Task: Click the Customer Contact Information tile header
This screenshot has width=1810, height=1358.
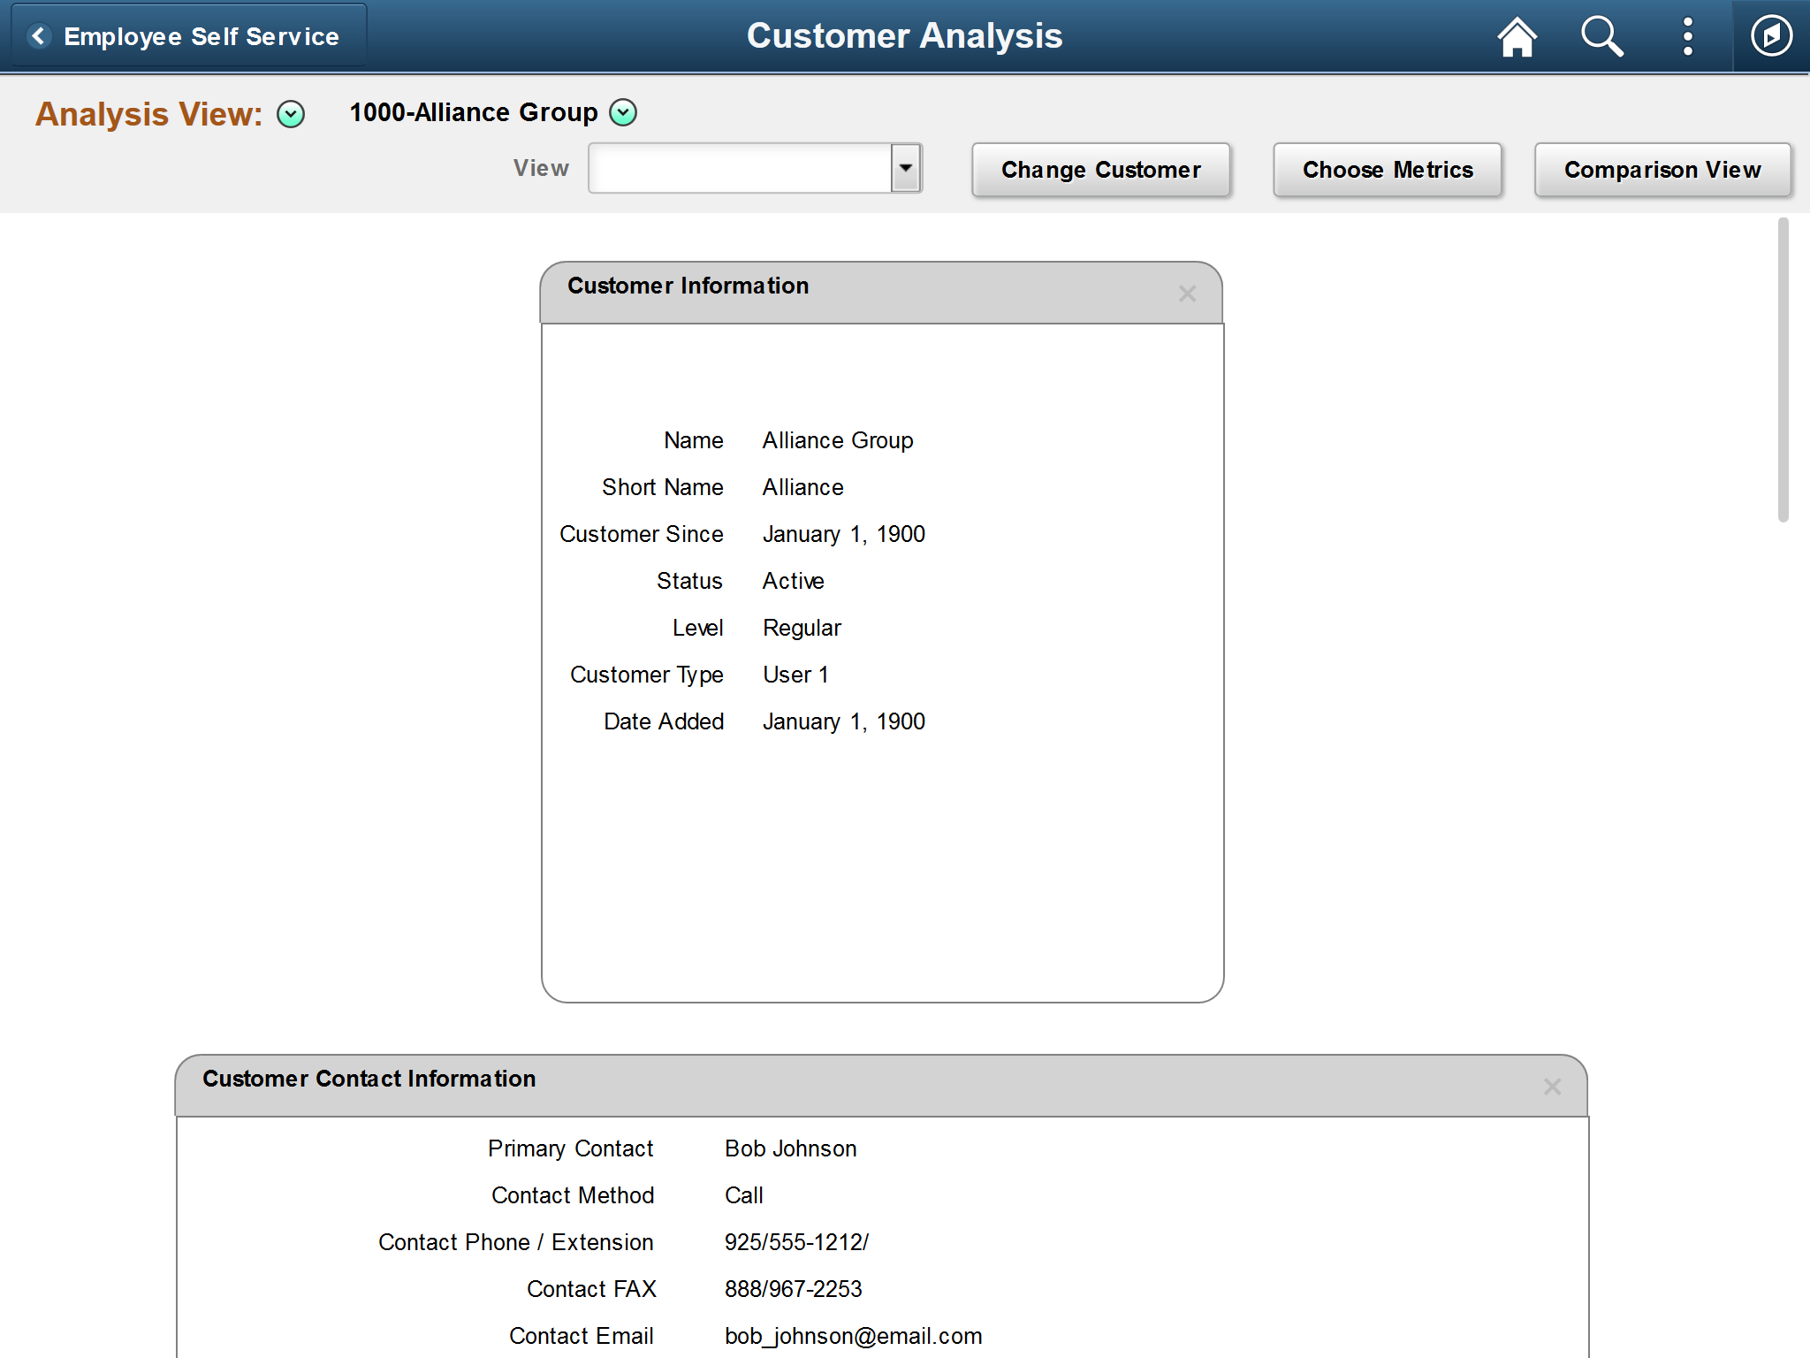Action: click(369, 1080)
